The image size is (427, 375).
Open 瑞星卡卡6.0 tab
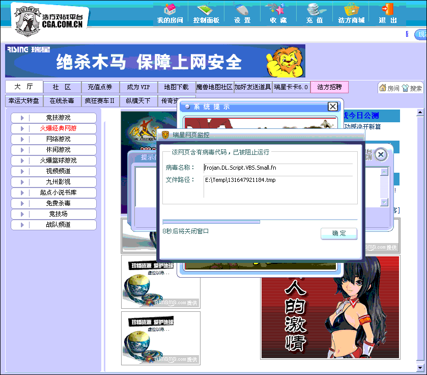tap(291, 87)
